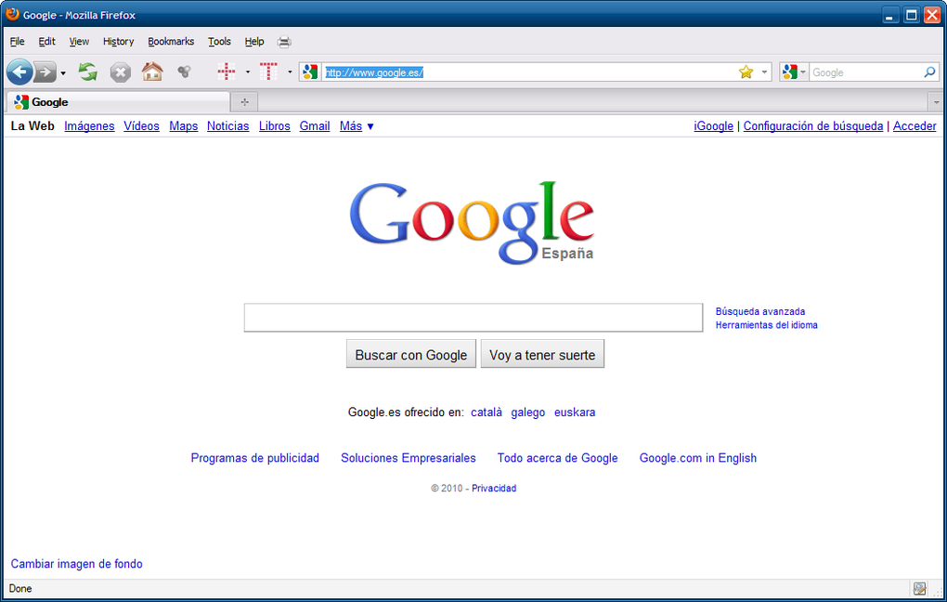This screenshot has height=602, width=947.
Task: Click the status bar icon at bottom right
Action: click(919, 588)
